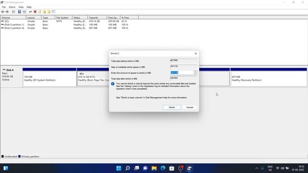Click the available shrink space value 167176
Screen dimensions: 308x173
183,66
